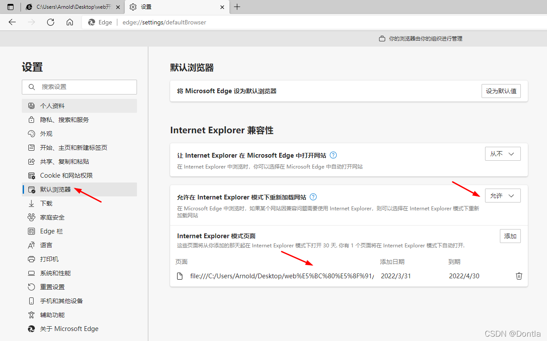Click the tab actions menu icon
This screenshot has width=547, height=341.
point(10,7)
